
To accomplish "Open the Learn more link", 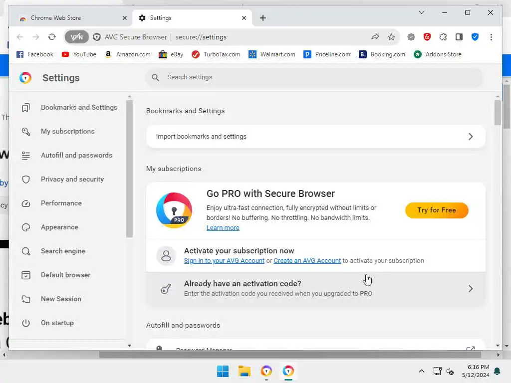I will tap(223, 227).
